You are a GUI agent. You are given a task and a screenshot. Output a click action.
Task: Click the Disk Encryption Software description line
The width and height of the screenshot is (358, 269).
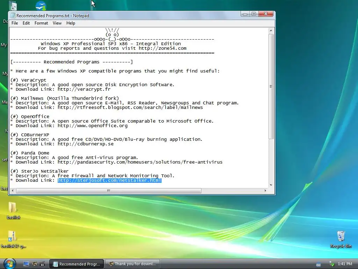coord(92,85)
